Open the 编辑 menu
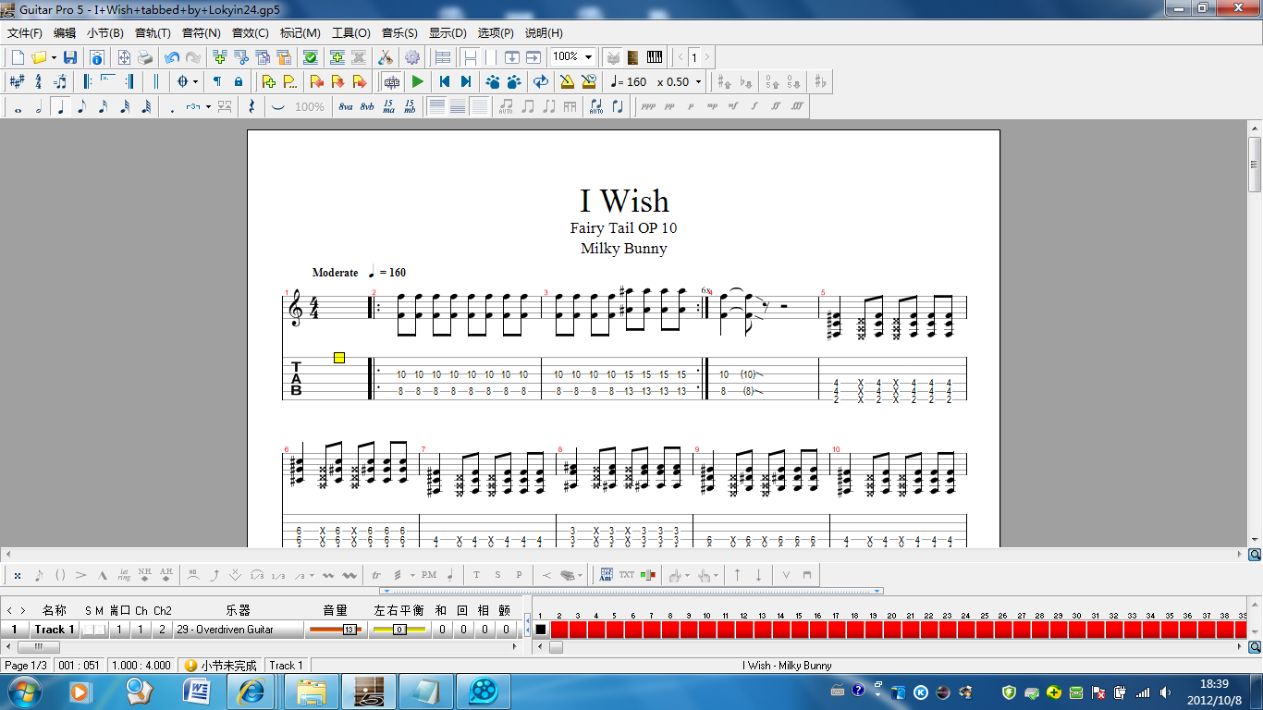1263x710 pixels. (x=65, y=32)
